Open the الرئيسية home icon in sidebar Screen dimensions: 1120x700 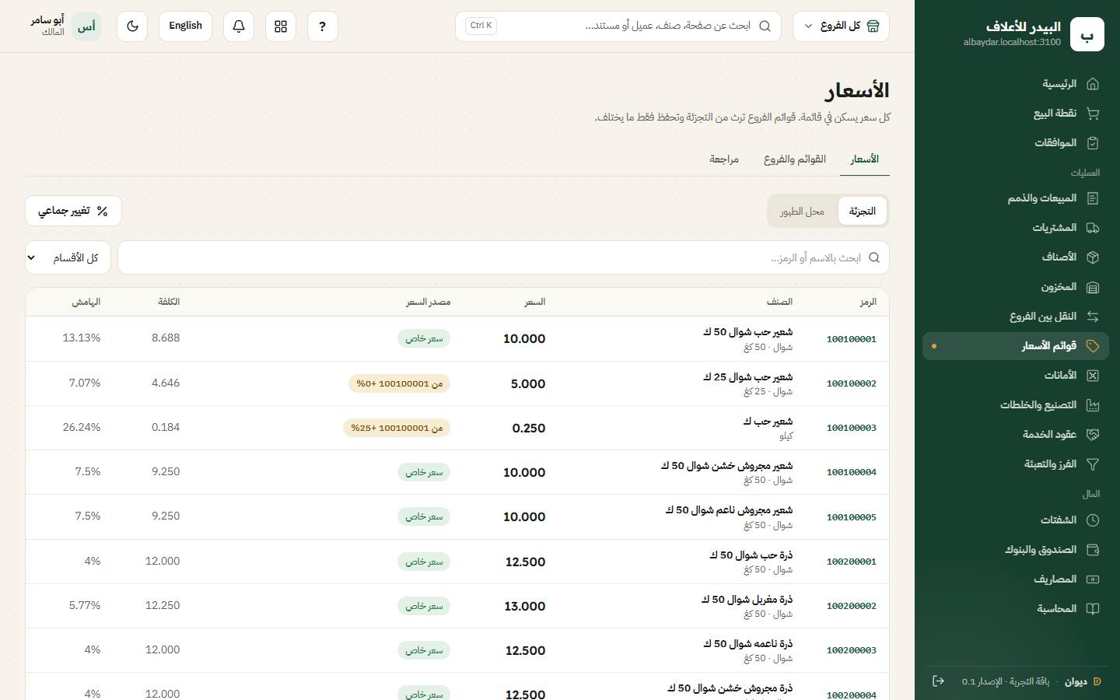coord(1093,84)
